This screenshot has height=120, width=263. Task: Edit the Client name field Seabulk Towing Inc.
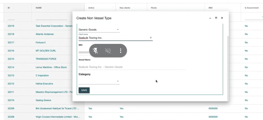click(x=114, y=38)
